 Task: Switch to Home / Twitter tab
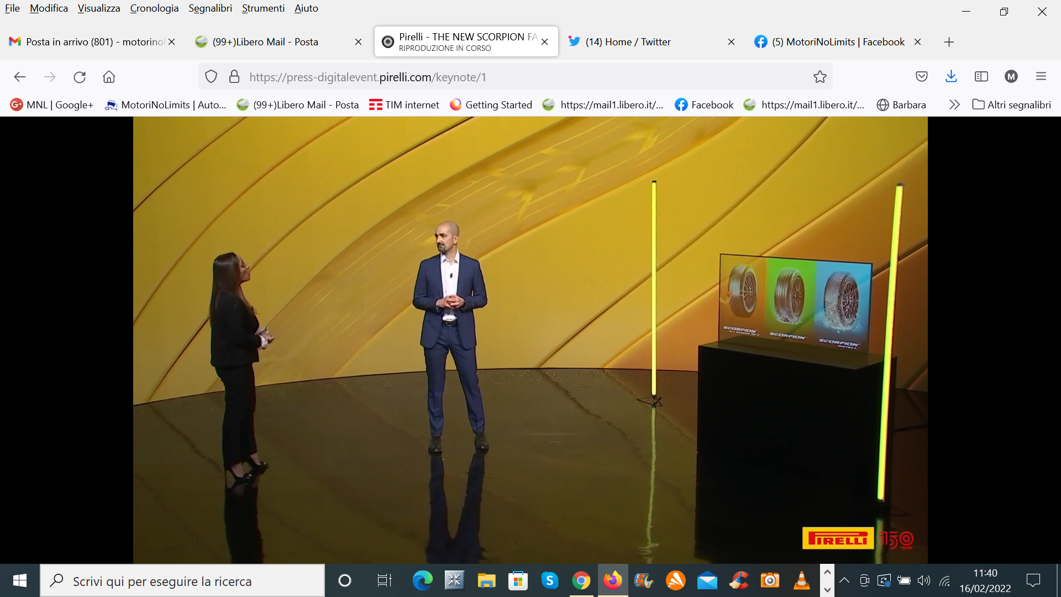pos(628,42)
